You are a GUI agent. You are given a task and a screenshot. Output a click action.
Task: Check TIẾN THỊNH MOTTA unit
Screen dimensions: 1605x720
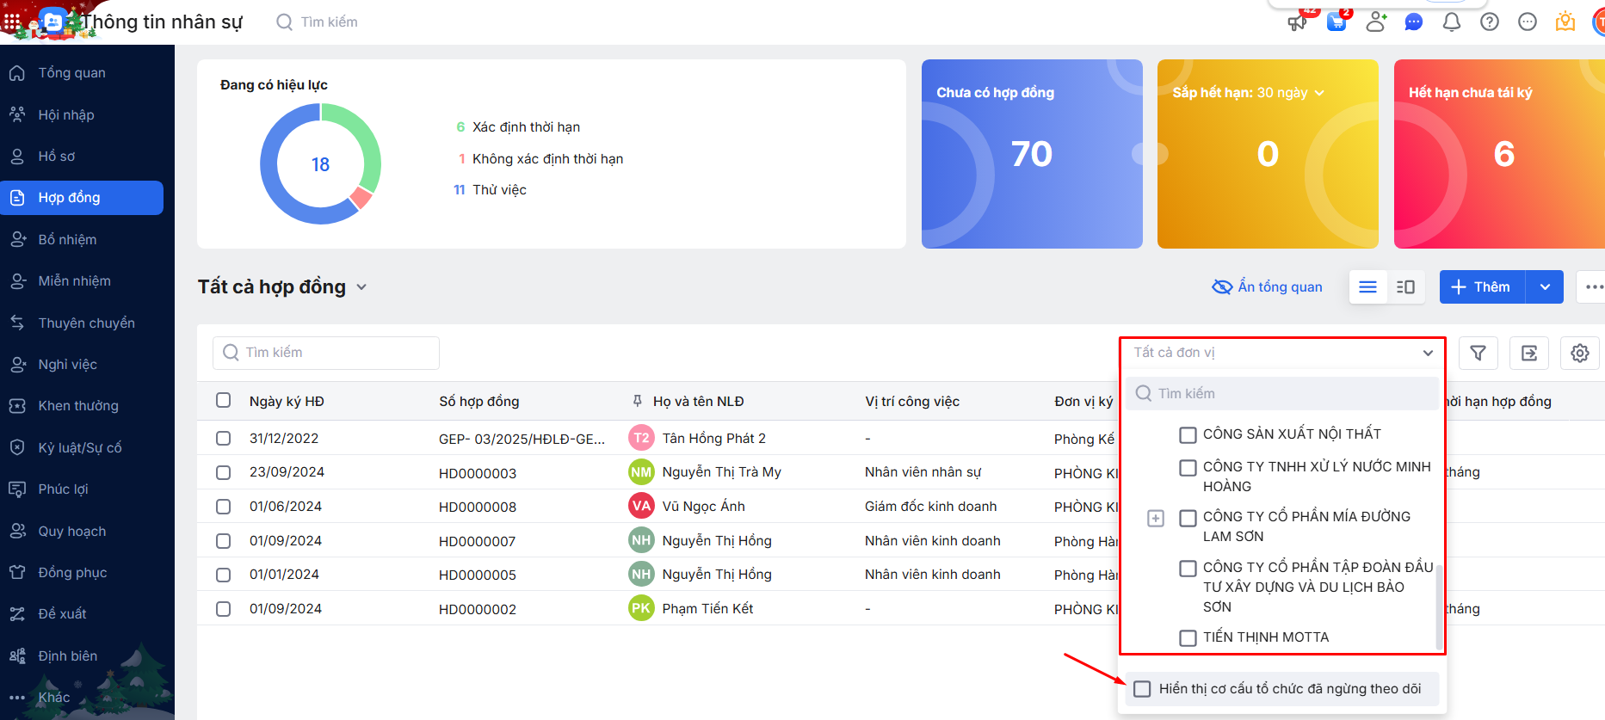point(1188,637)
